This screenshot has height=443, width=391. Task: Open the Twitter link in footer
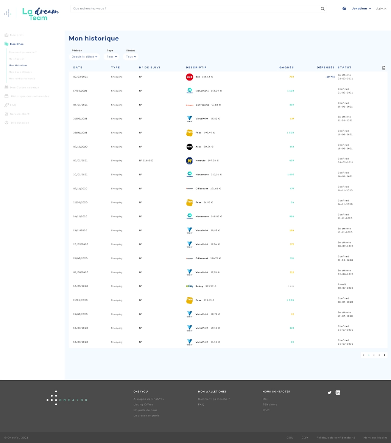329,392
